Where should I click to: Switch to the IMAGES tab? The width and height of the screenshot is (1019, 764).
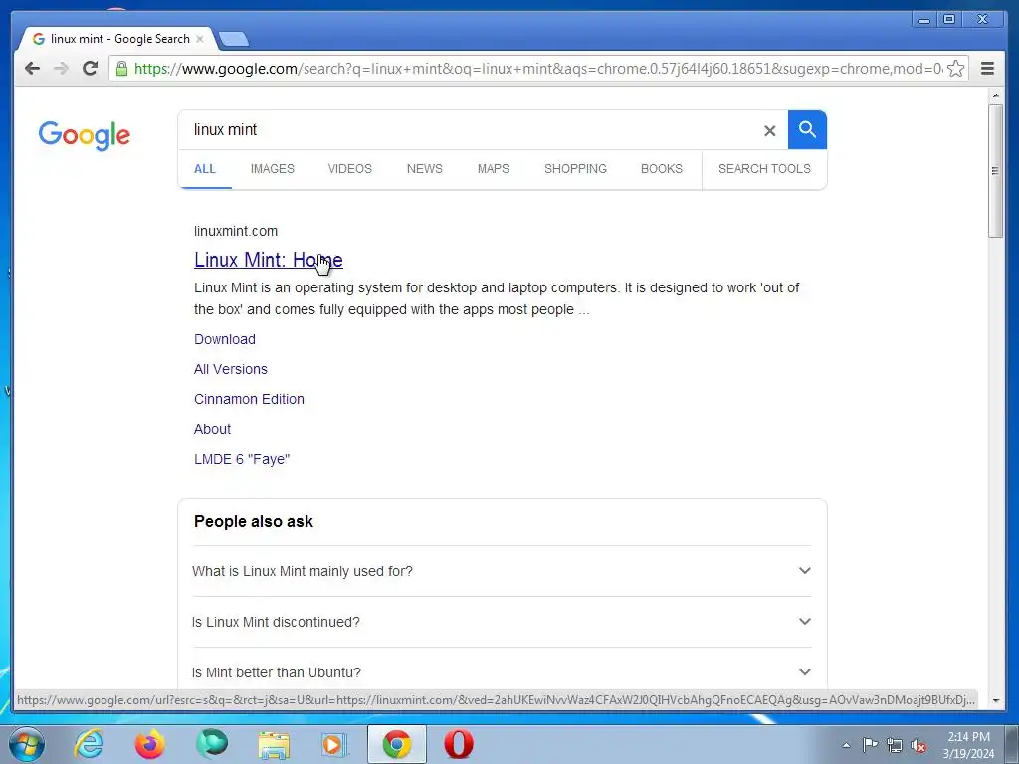tap(273, 169)
